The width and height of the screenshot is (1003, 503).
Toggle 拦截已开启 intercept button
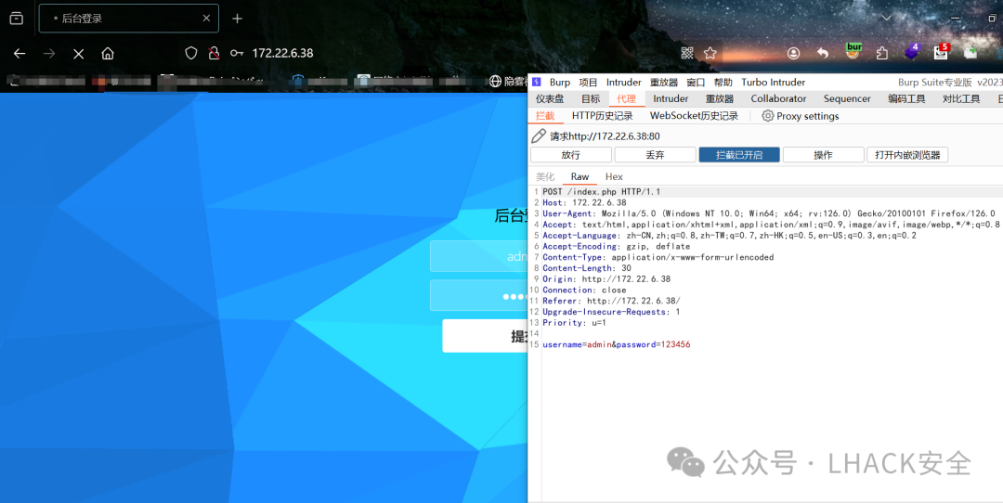click(739, 155)
